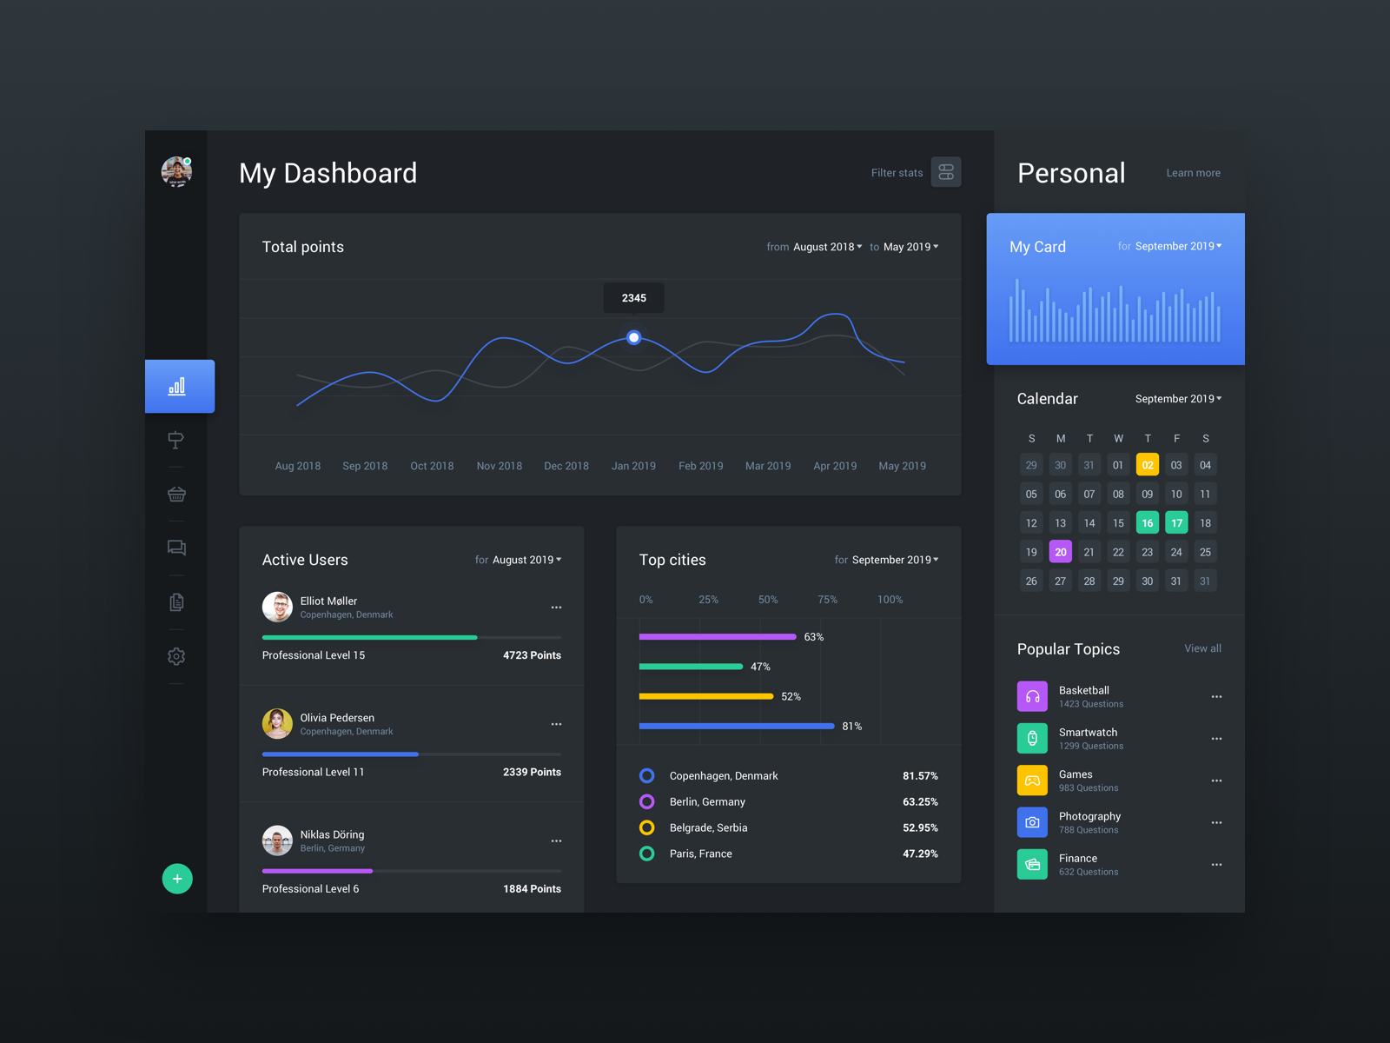Expand the Active Users August 2019 dropdown
Image resolution: width=1390 pixels, height=1043 pixels.
point(525,560)
